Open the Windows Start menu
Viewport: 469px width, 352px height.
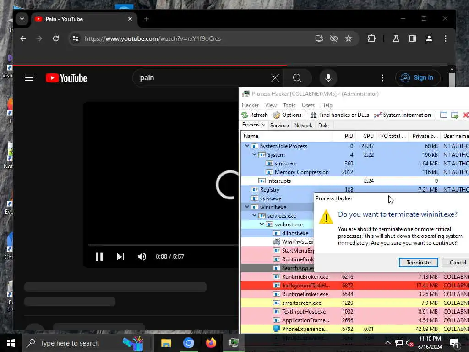tap(11, 343)
